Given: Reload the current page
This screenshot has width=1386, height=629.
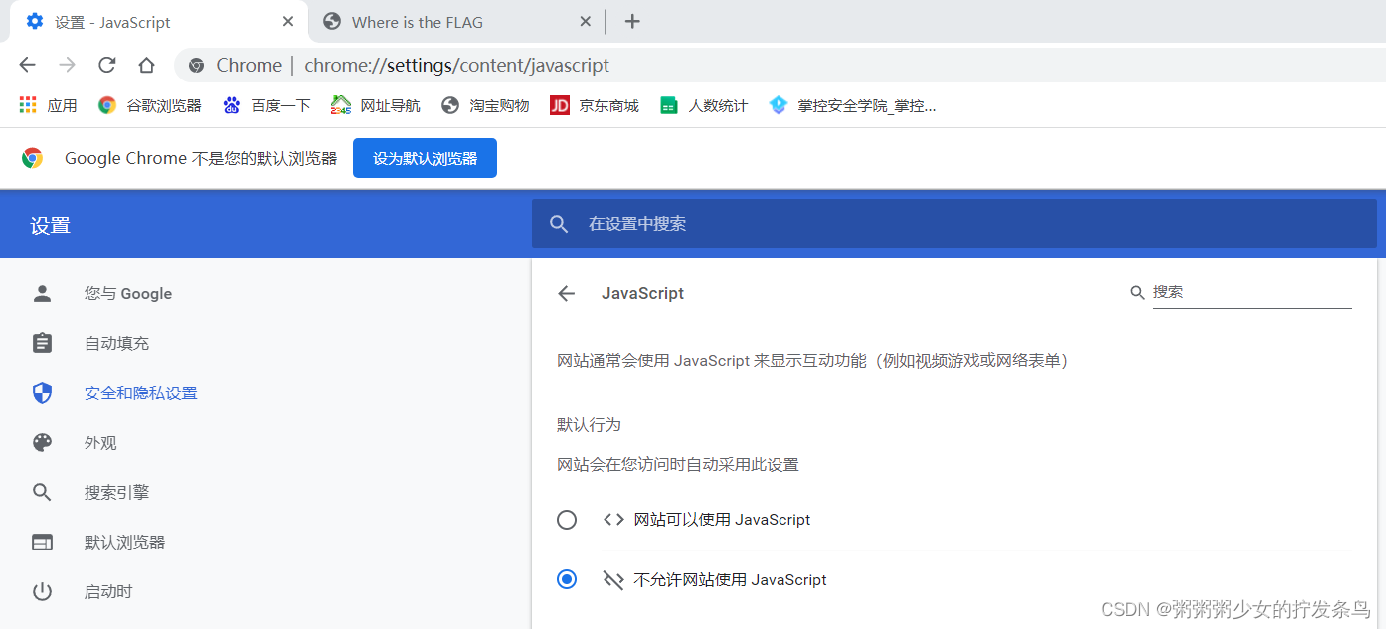Looking at the screenshot, I should click(106, 65).
